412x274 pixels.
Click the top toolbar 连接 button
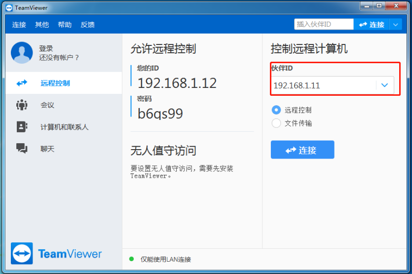(372, 24)
